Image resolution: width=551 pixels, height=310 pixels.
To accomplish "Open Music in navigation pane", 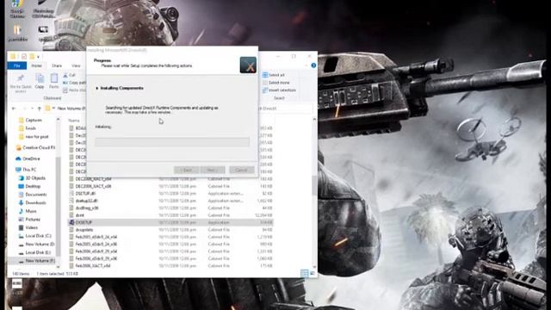I will coord(28,211).
